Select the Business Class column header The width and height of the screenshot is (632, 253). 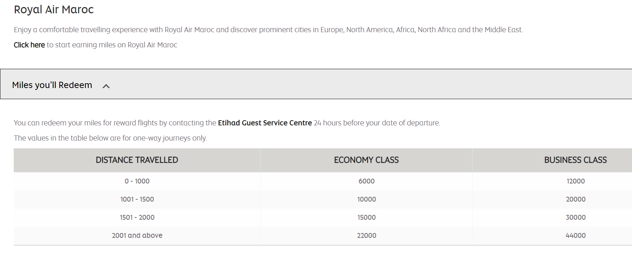pyautogui.click(x=575, y=160)
